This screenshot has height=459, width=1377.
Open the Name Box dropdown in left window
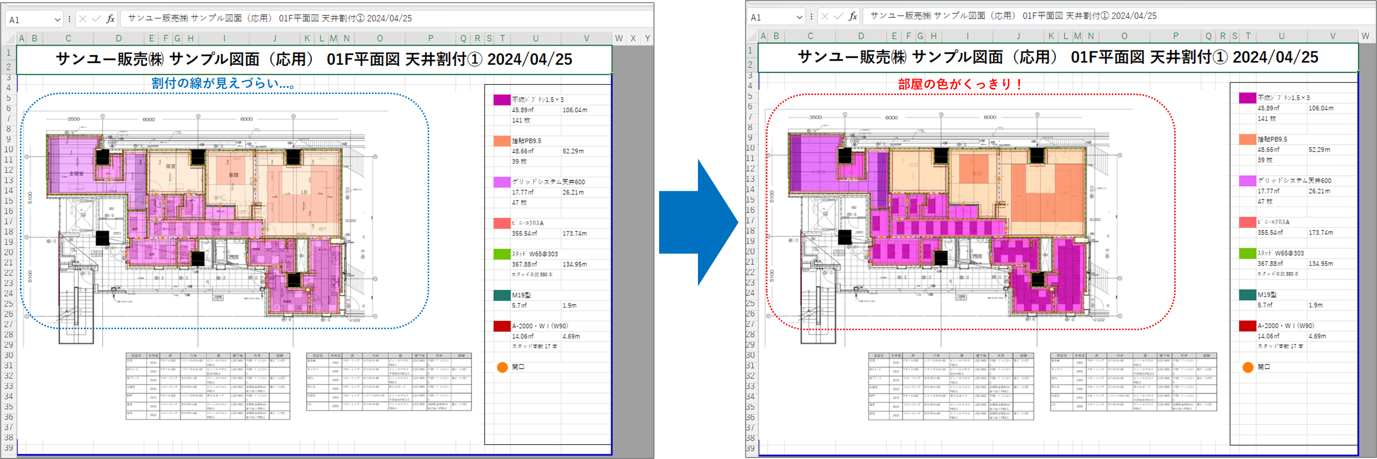pos(57,19)
